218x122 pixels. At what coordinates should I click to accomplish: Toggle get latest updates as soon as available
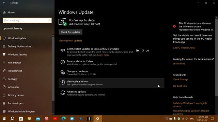click(140, 50)
